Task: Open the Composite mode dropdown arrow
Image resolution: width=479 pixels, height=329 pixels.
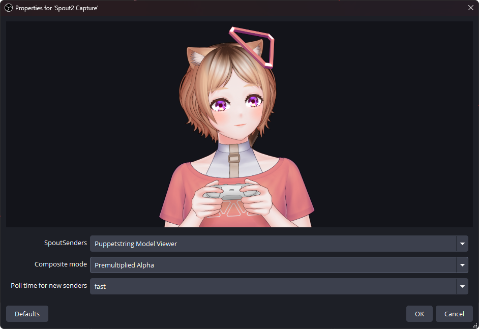Action: point(462,265)
